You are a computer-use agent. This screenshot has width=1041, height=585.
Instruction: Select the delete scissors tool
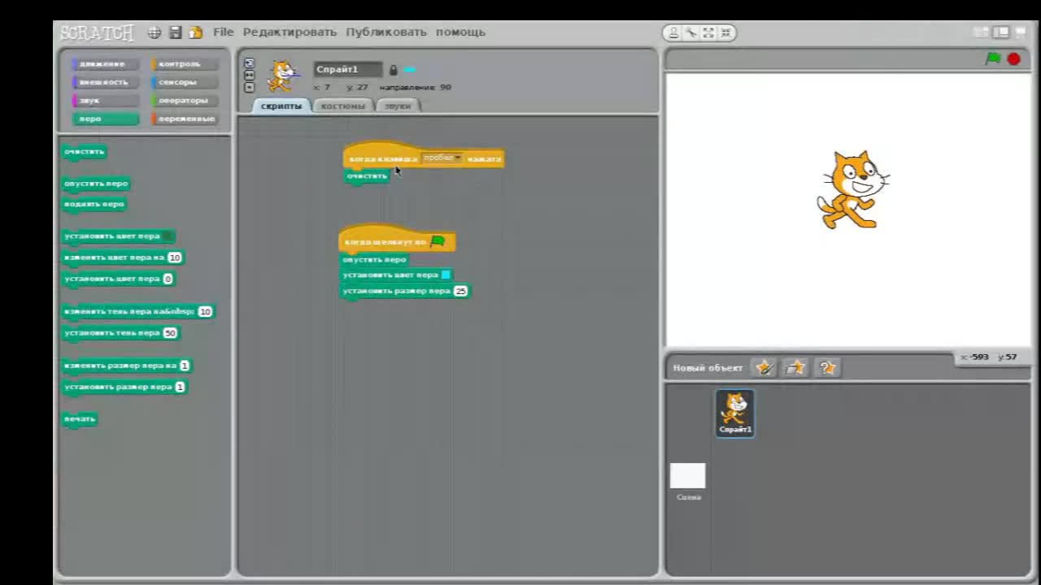[x=690, y=33]
